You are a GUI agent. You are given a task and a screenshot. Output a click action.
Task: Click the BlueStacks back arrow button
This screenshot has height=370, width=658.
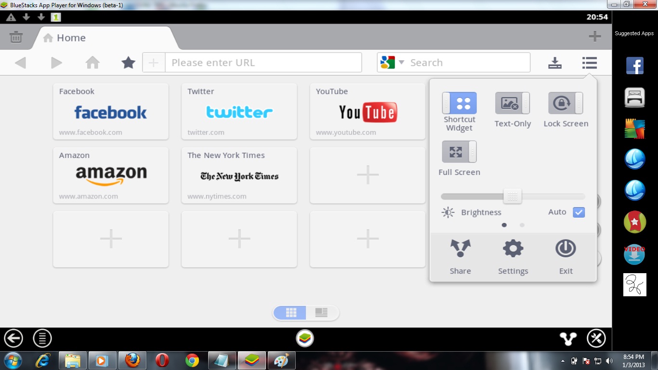pyautogui.click(x=13, y=338)
